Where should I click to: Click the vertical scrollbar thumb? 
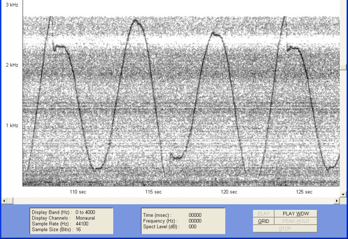[x=343, y=67]
